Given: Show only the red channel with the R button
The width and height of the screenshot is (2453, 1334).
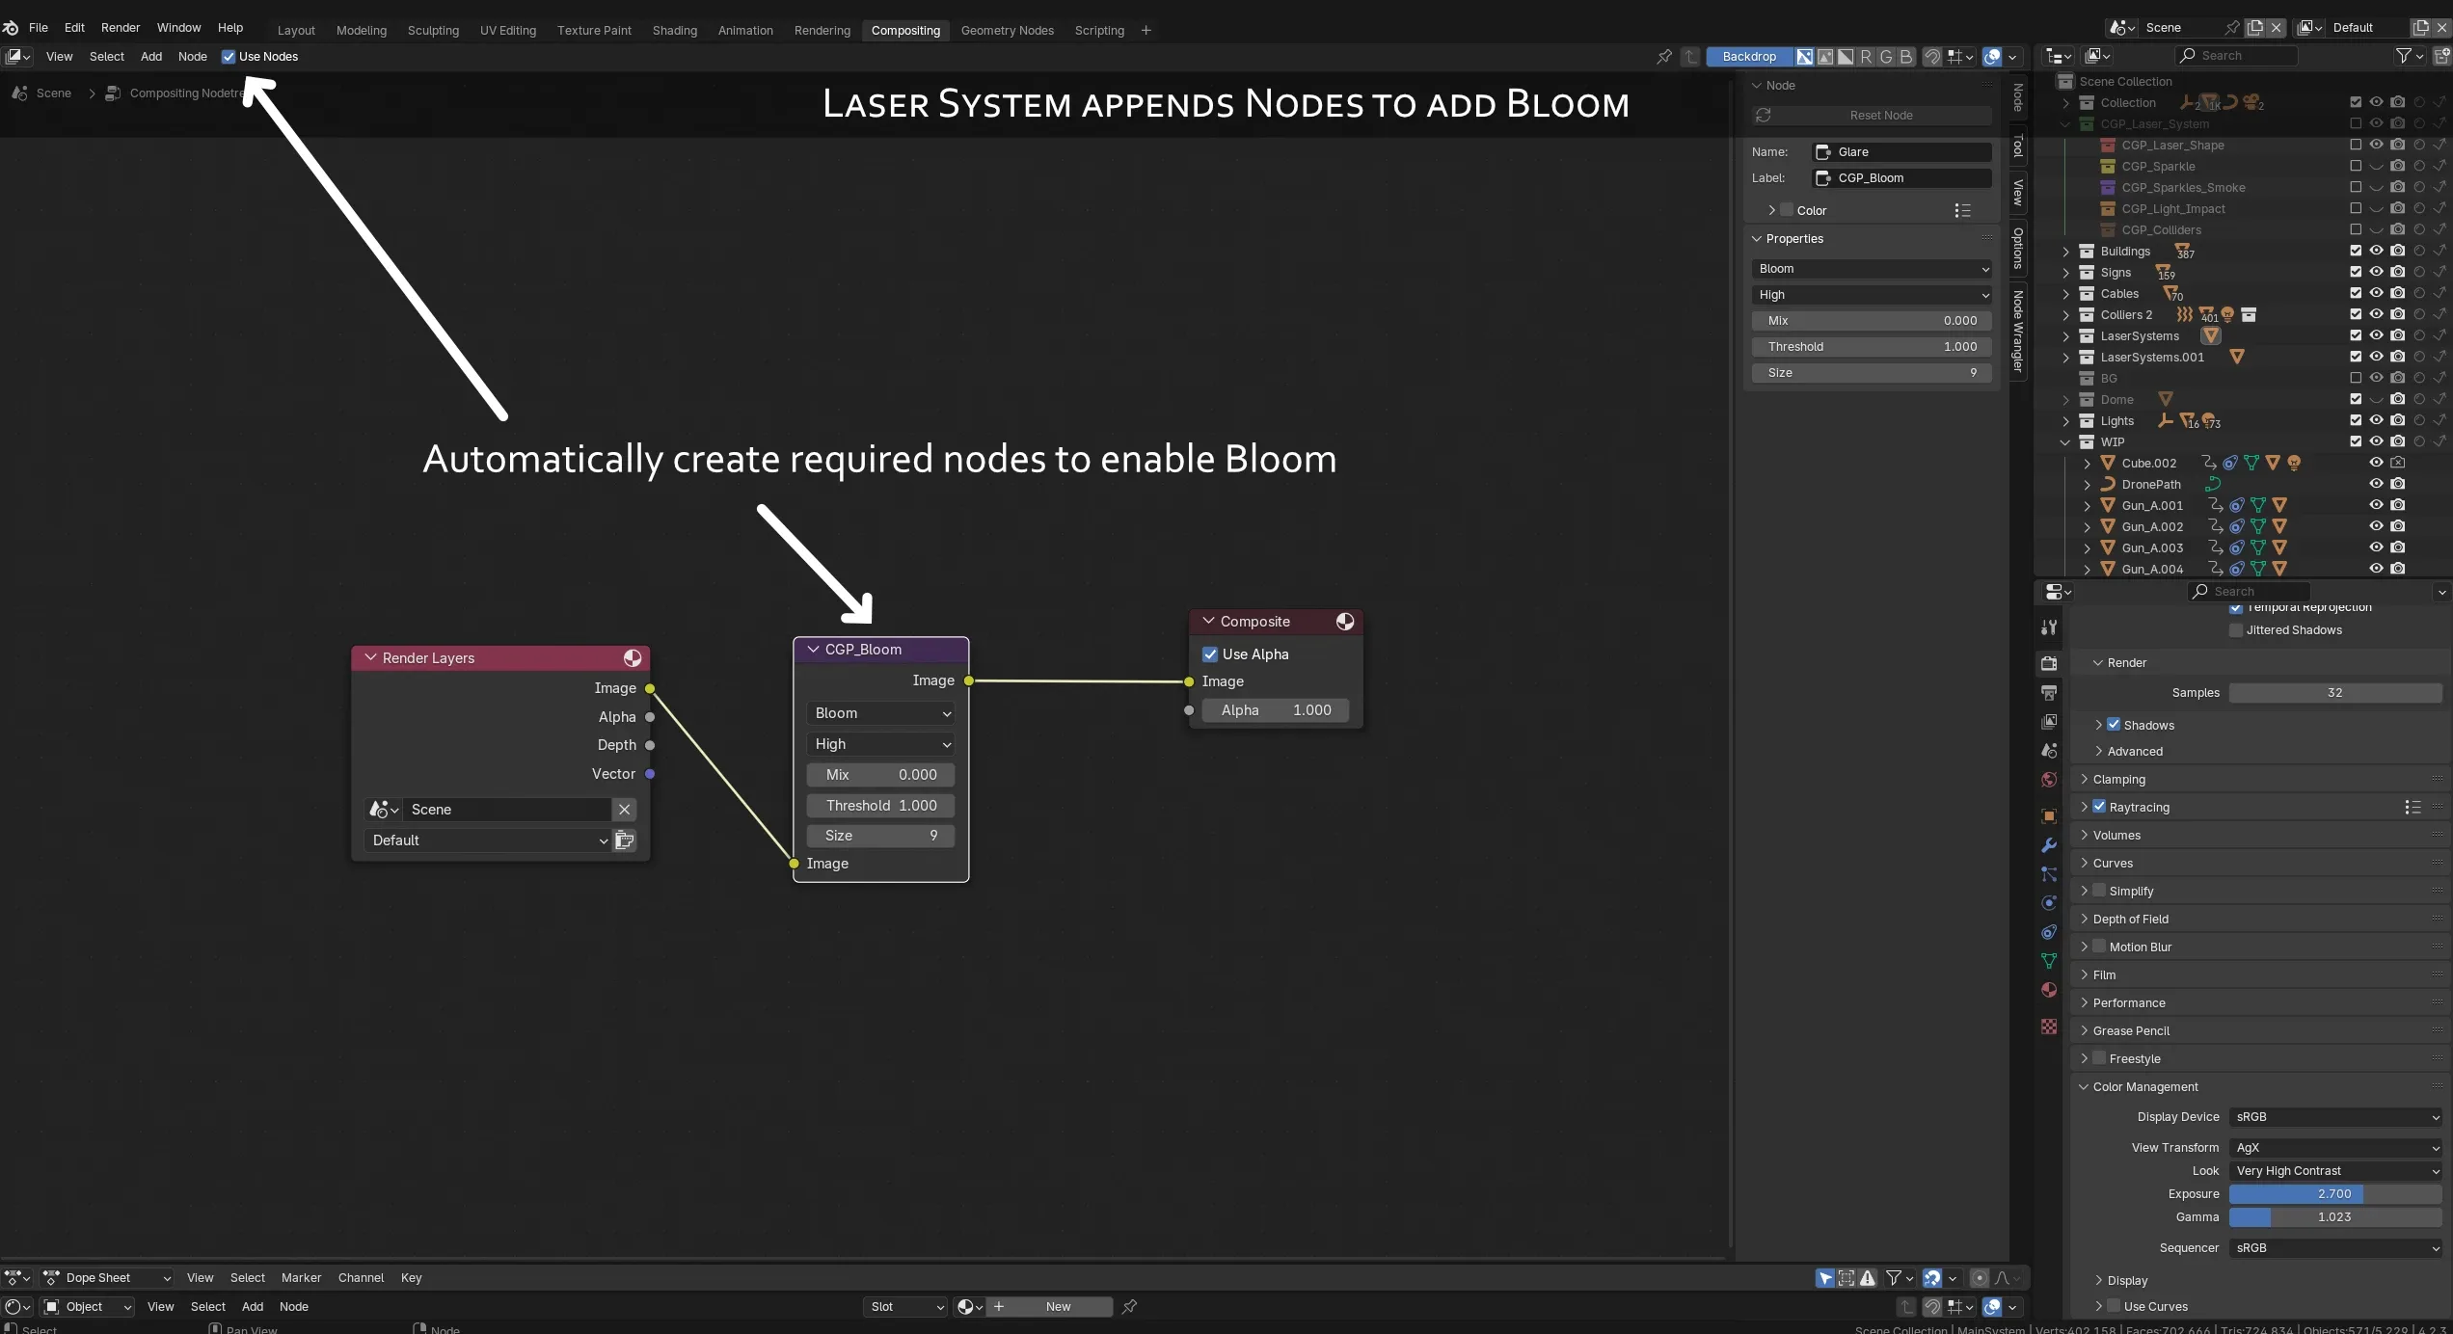Looking at the screenshot, I should [1866, 57].
